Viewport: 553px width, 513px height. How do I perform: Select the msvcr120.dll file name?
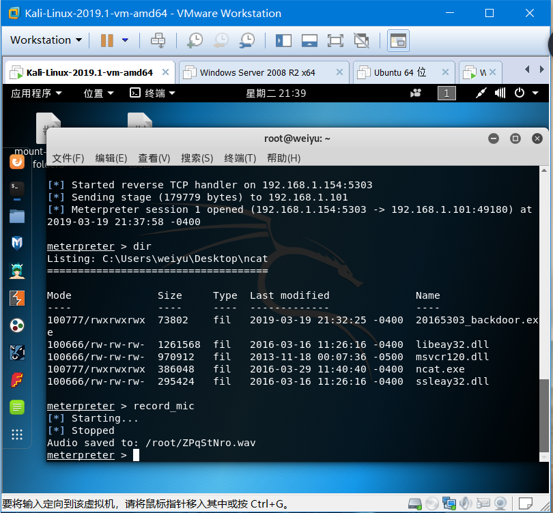(452, 357)
